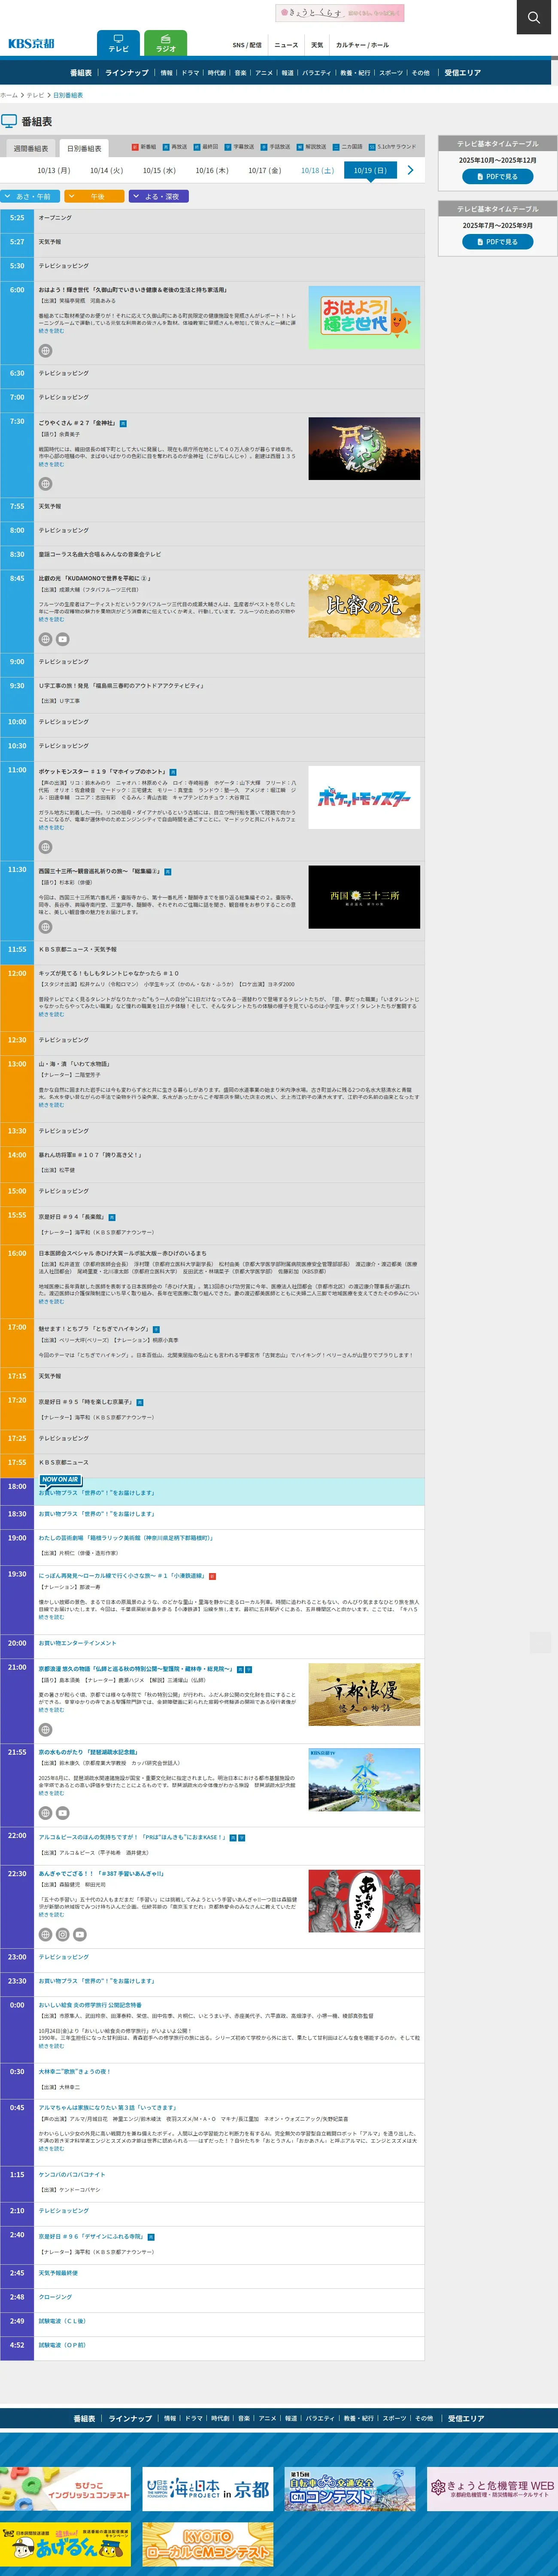Screen dimensions: 558x2576
Task: Open アルコ&ピース 22:00 program link
Action: (133, 1837)
